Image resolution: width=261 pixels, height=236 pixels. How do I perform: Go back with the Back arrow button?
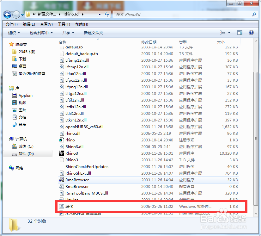pos(7,15)
